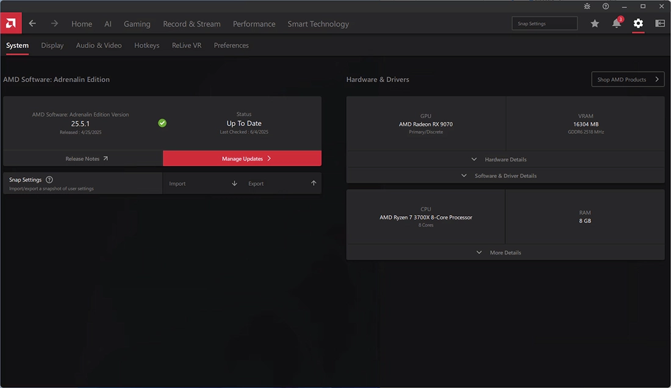Open notifications via the bell icon

(x=616, y=23)
